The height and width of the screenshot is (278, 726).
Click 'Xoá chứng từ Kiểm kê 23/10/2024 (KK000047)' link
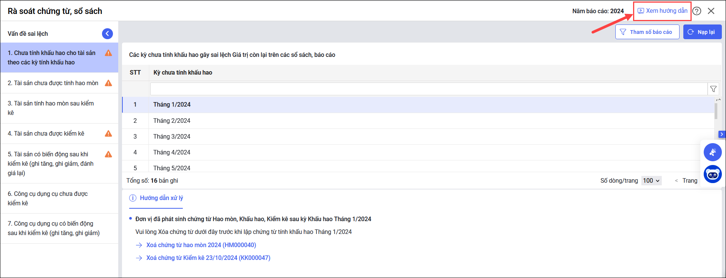coord(208,258)
